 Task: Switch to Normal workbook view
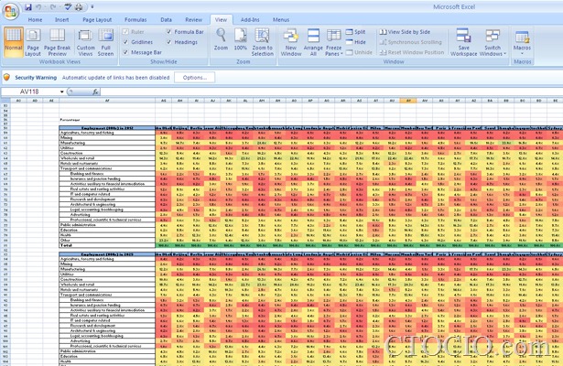[x=13, y=42]
